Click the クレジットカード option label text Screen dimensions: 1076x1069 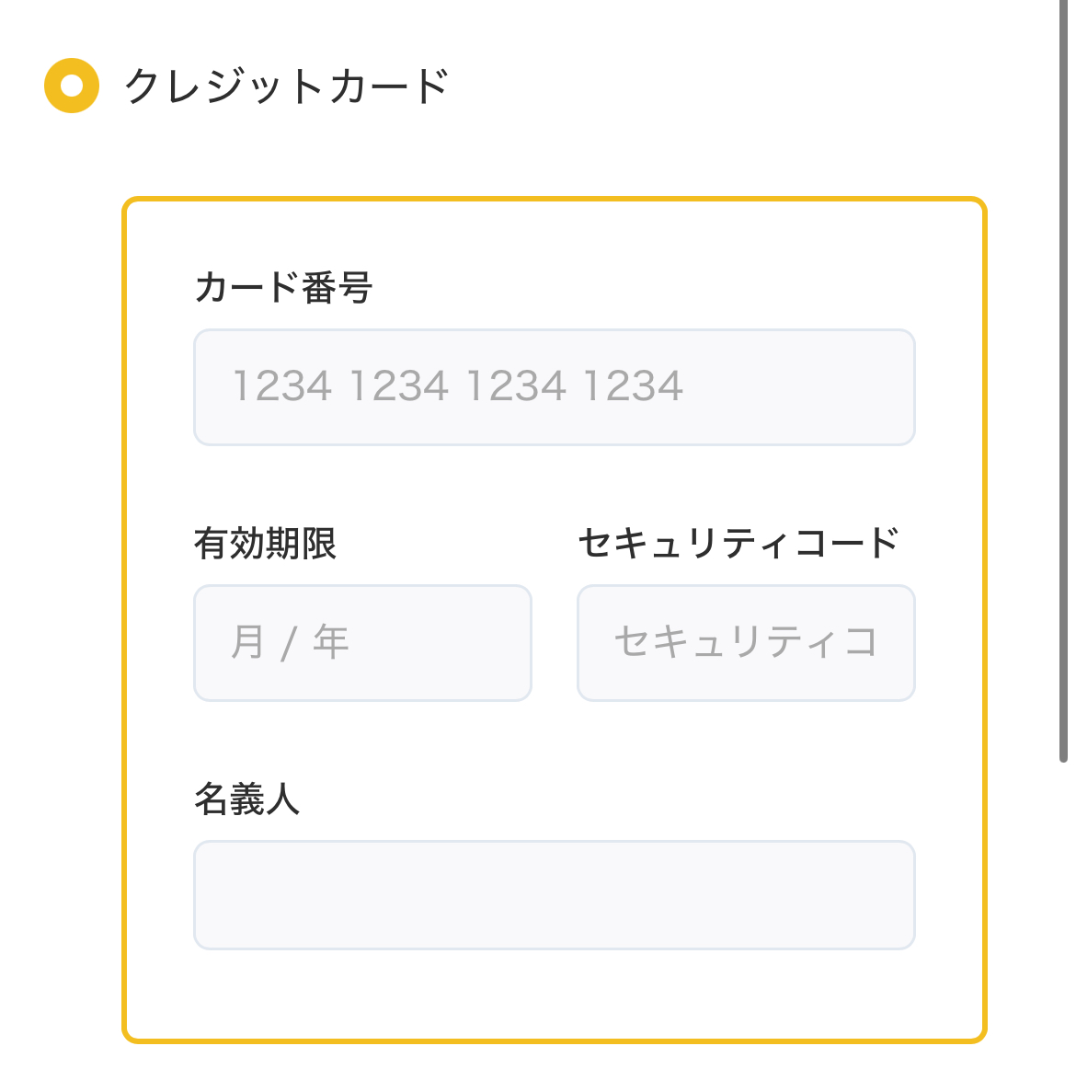tap(286, 86)
